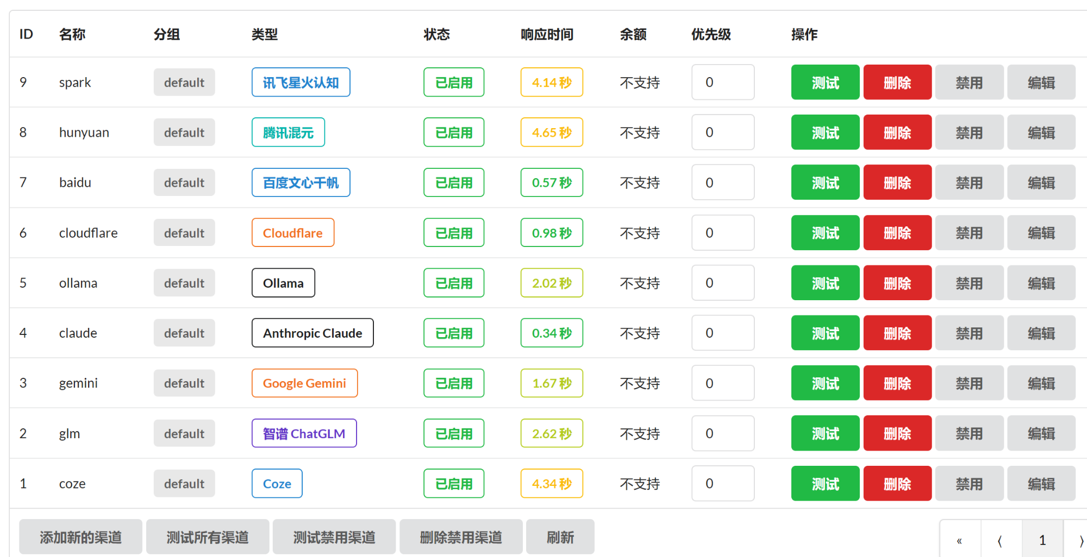Focus priority field for hunyuan row
Screen dimensions: 1087x557
click(x=723, y=132)
